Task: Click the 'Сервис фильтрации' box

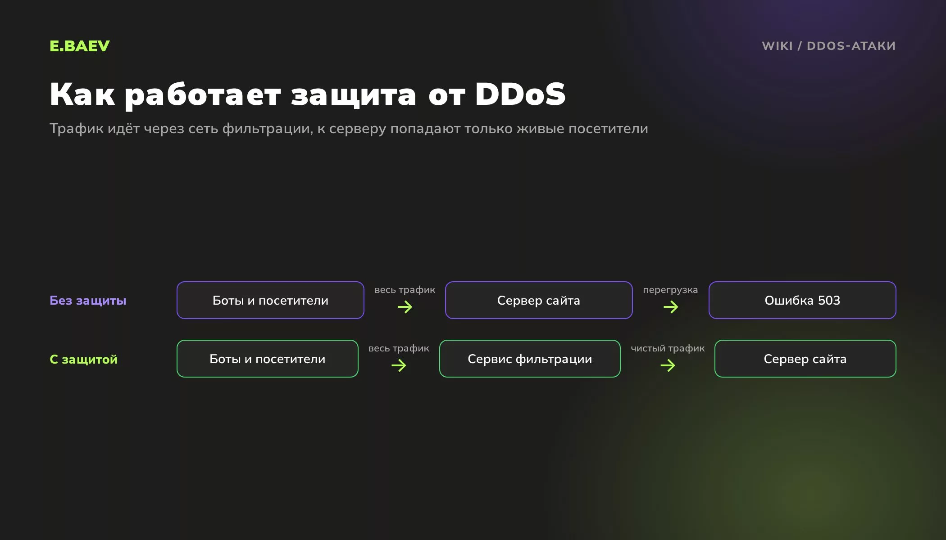Action: tap(530, 359)
